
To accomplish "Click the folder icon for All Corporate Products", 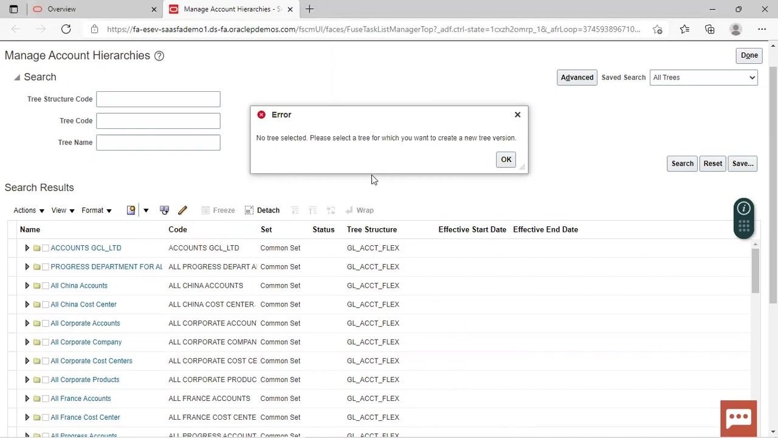I will click(x=36, y=380).
